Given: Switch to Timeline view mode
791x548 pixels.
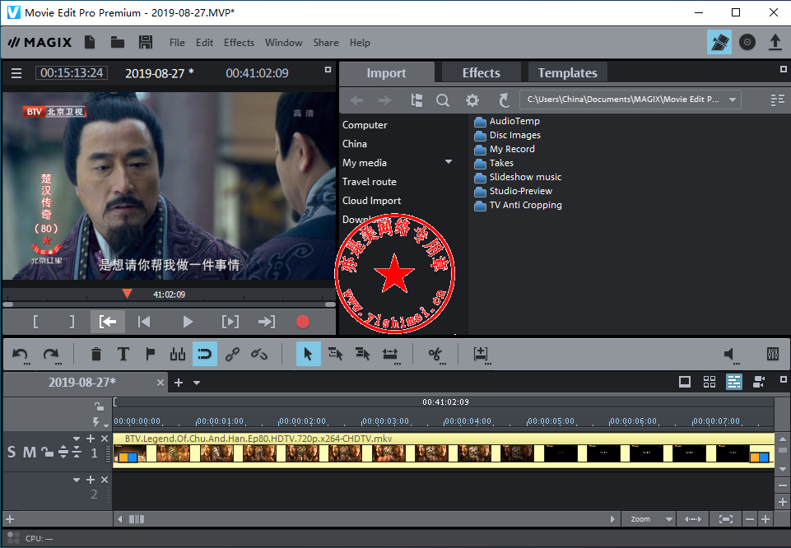Looking at the screenshot, I should pos(734,382).
